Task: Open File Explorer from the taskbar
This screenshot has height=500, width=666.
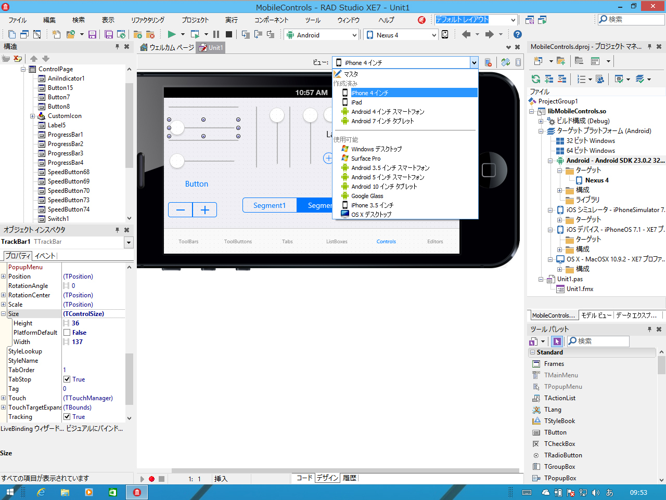Action: (65, 492)
